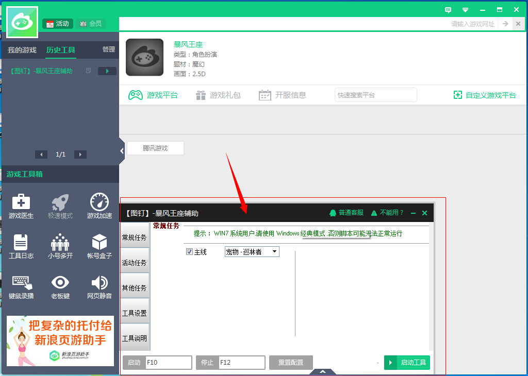528x376 pixels.
Task: Select the 游戏礼包 gift pack tab
Action: (x=218, y=95)
